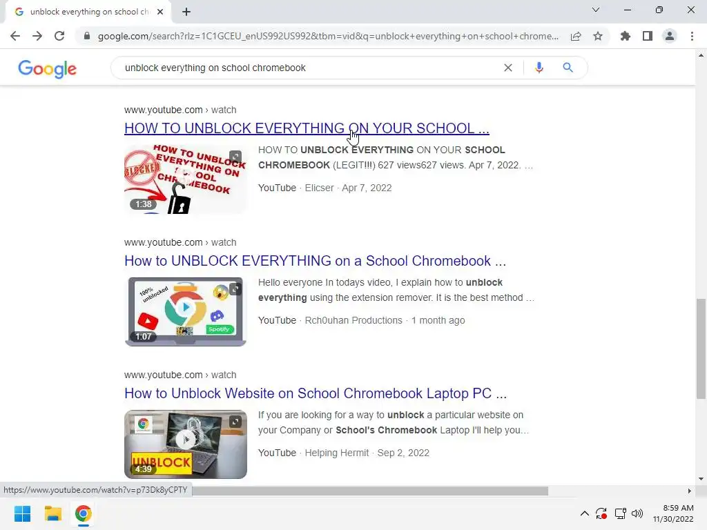Share this page from address bar
The height and width of the screenshot is (530, 707).
576,36
